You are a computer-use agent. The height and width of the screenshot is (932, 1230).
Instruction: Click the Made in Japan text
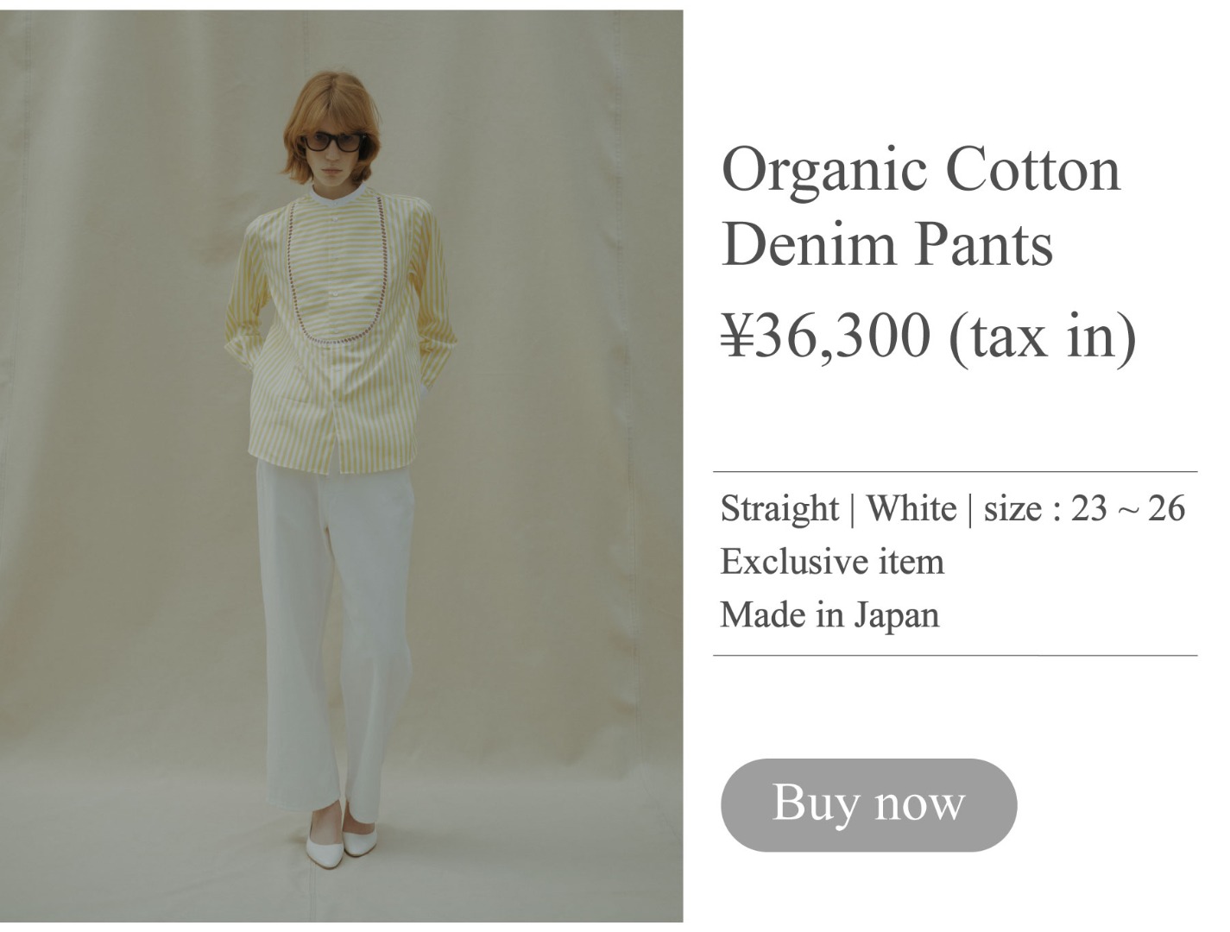click(x=829, y=615)
